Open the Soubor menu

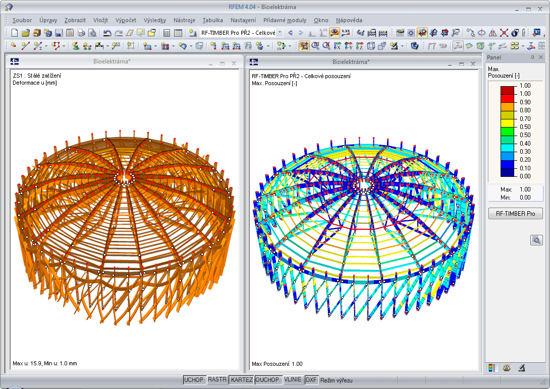[22, 20]
